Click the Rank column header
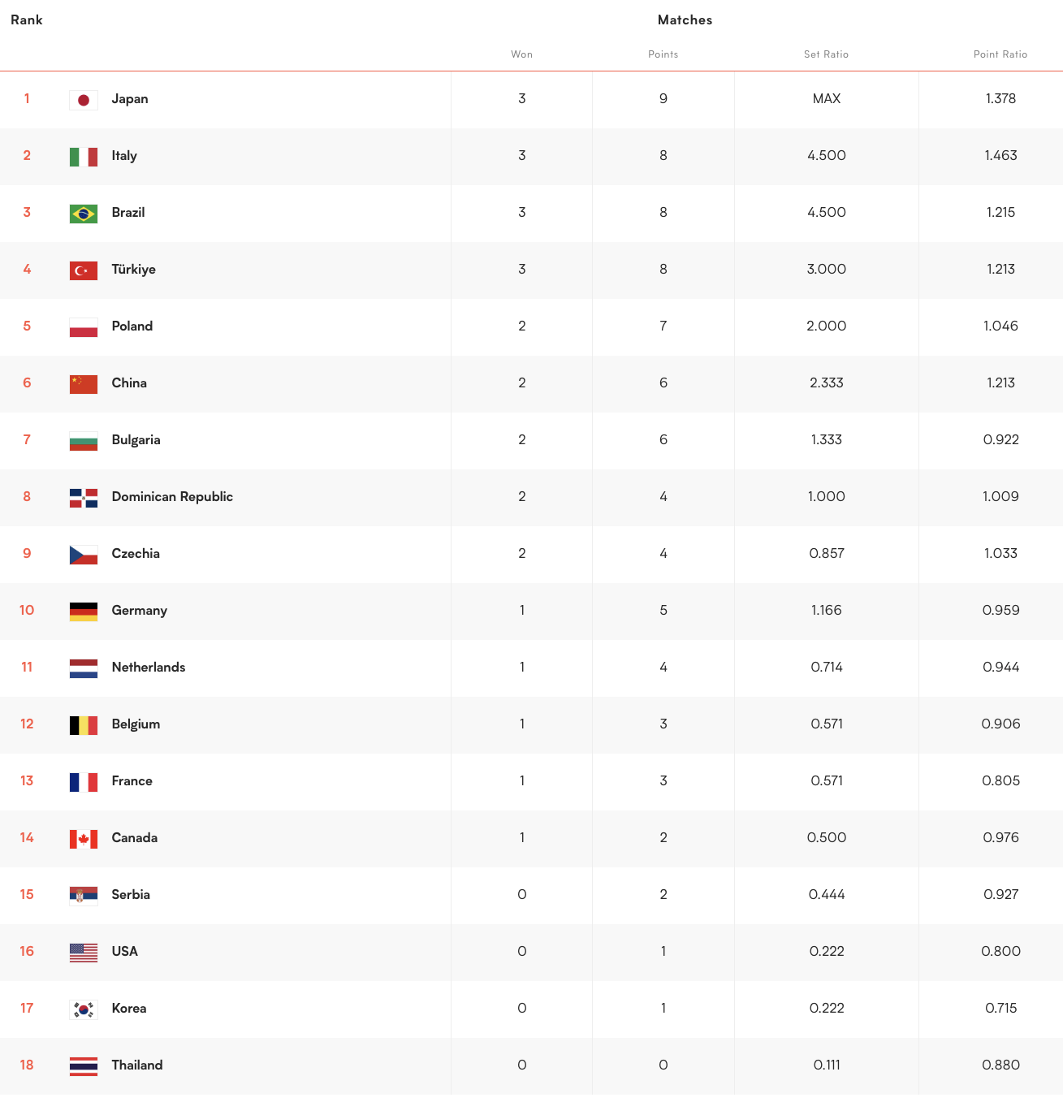Viewport: 1063px width, 1102px height. (27, 20)
